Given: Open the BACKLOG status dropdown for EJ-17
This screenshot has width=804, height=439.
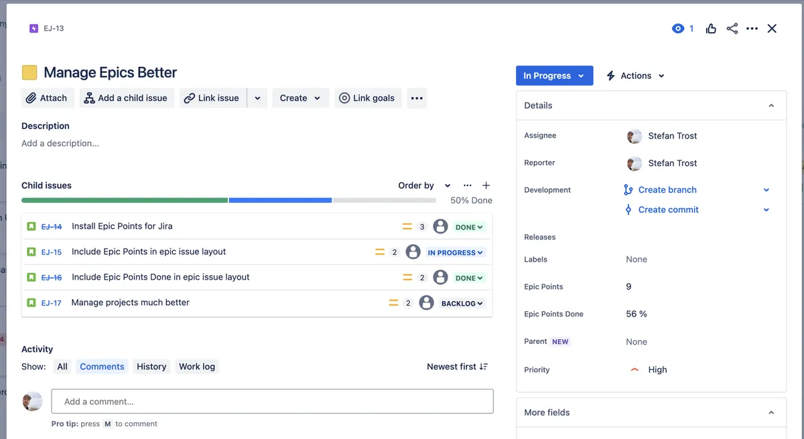Looking at the screenshot, I should [x=462, y=303].
